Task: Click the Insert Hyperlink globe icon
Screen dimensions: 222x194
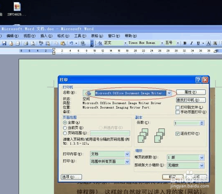Action: click(83, 43)
